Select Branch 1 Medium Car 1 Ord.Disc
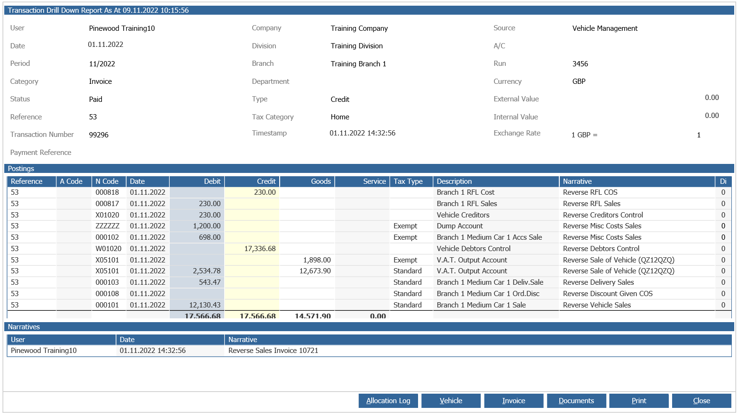The width and height of the screenshot is (738, 415). [x=488, y=294]
